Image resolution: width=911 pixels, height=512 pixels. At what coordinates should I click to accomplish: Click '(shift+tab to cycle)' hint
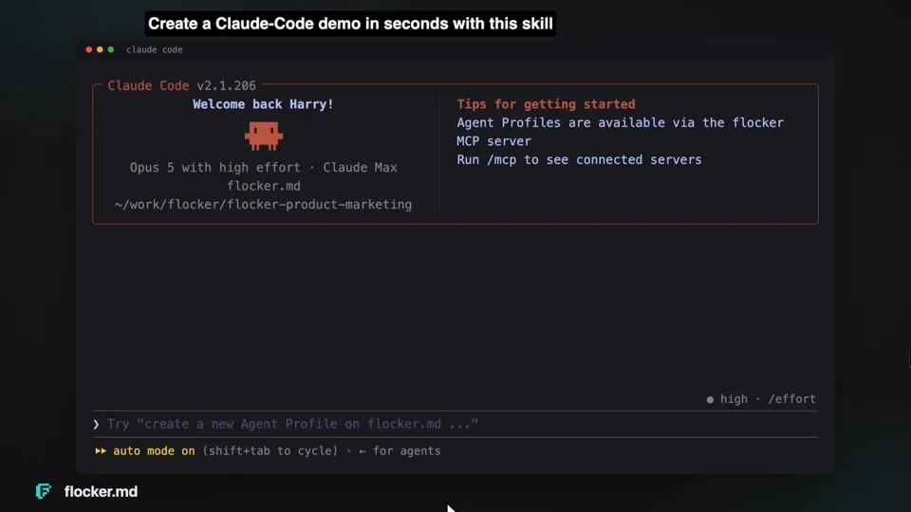(270, 451)
